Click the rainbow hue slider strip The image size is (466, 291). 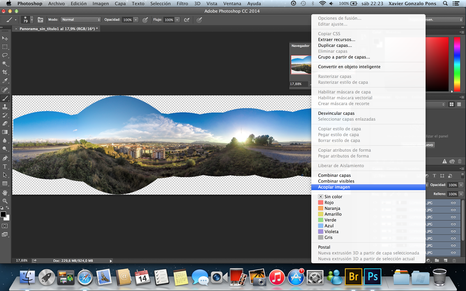pos(457,64)
